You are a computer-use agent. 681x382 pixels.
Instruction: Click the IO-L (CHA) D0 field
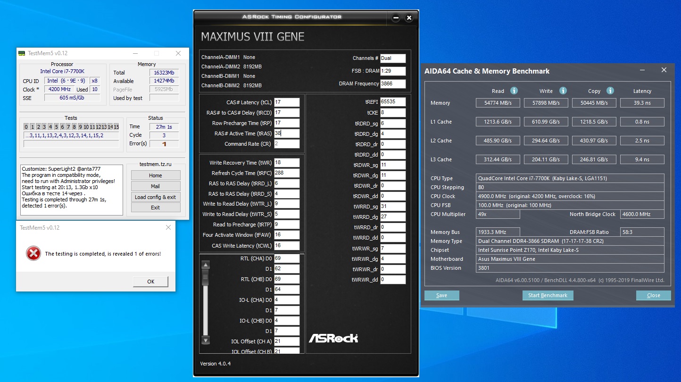[x=287, y=300]
